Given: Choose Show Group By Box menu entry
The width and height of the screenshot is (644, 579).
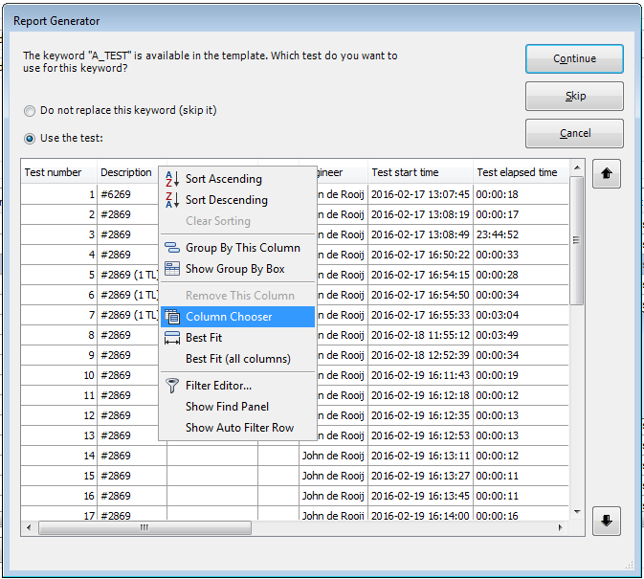Looking at the screenshot, I should (238, 269).
